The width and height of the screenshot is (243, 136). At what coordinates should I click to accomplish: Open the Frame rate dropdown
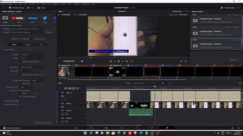26,71
